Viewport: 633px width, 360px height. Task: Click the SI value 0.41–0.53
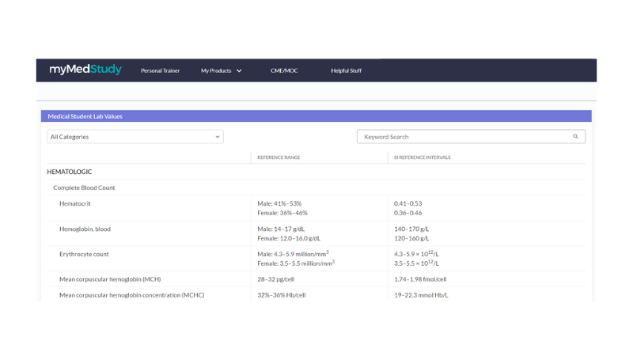coord(407,203)
